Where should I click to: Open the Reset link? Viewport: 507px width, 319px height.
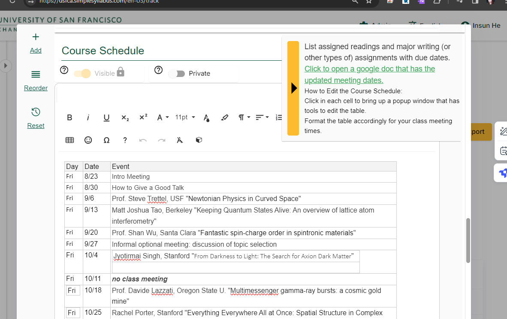(x=36, y=126)
